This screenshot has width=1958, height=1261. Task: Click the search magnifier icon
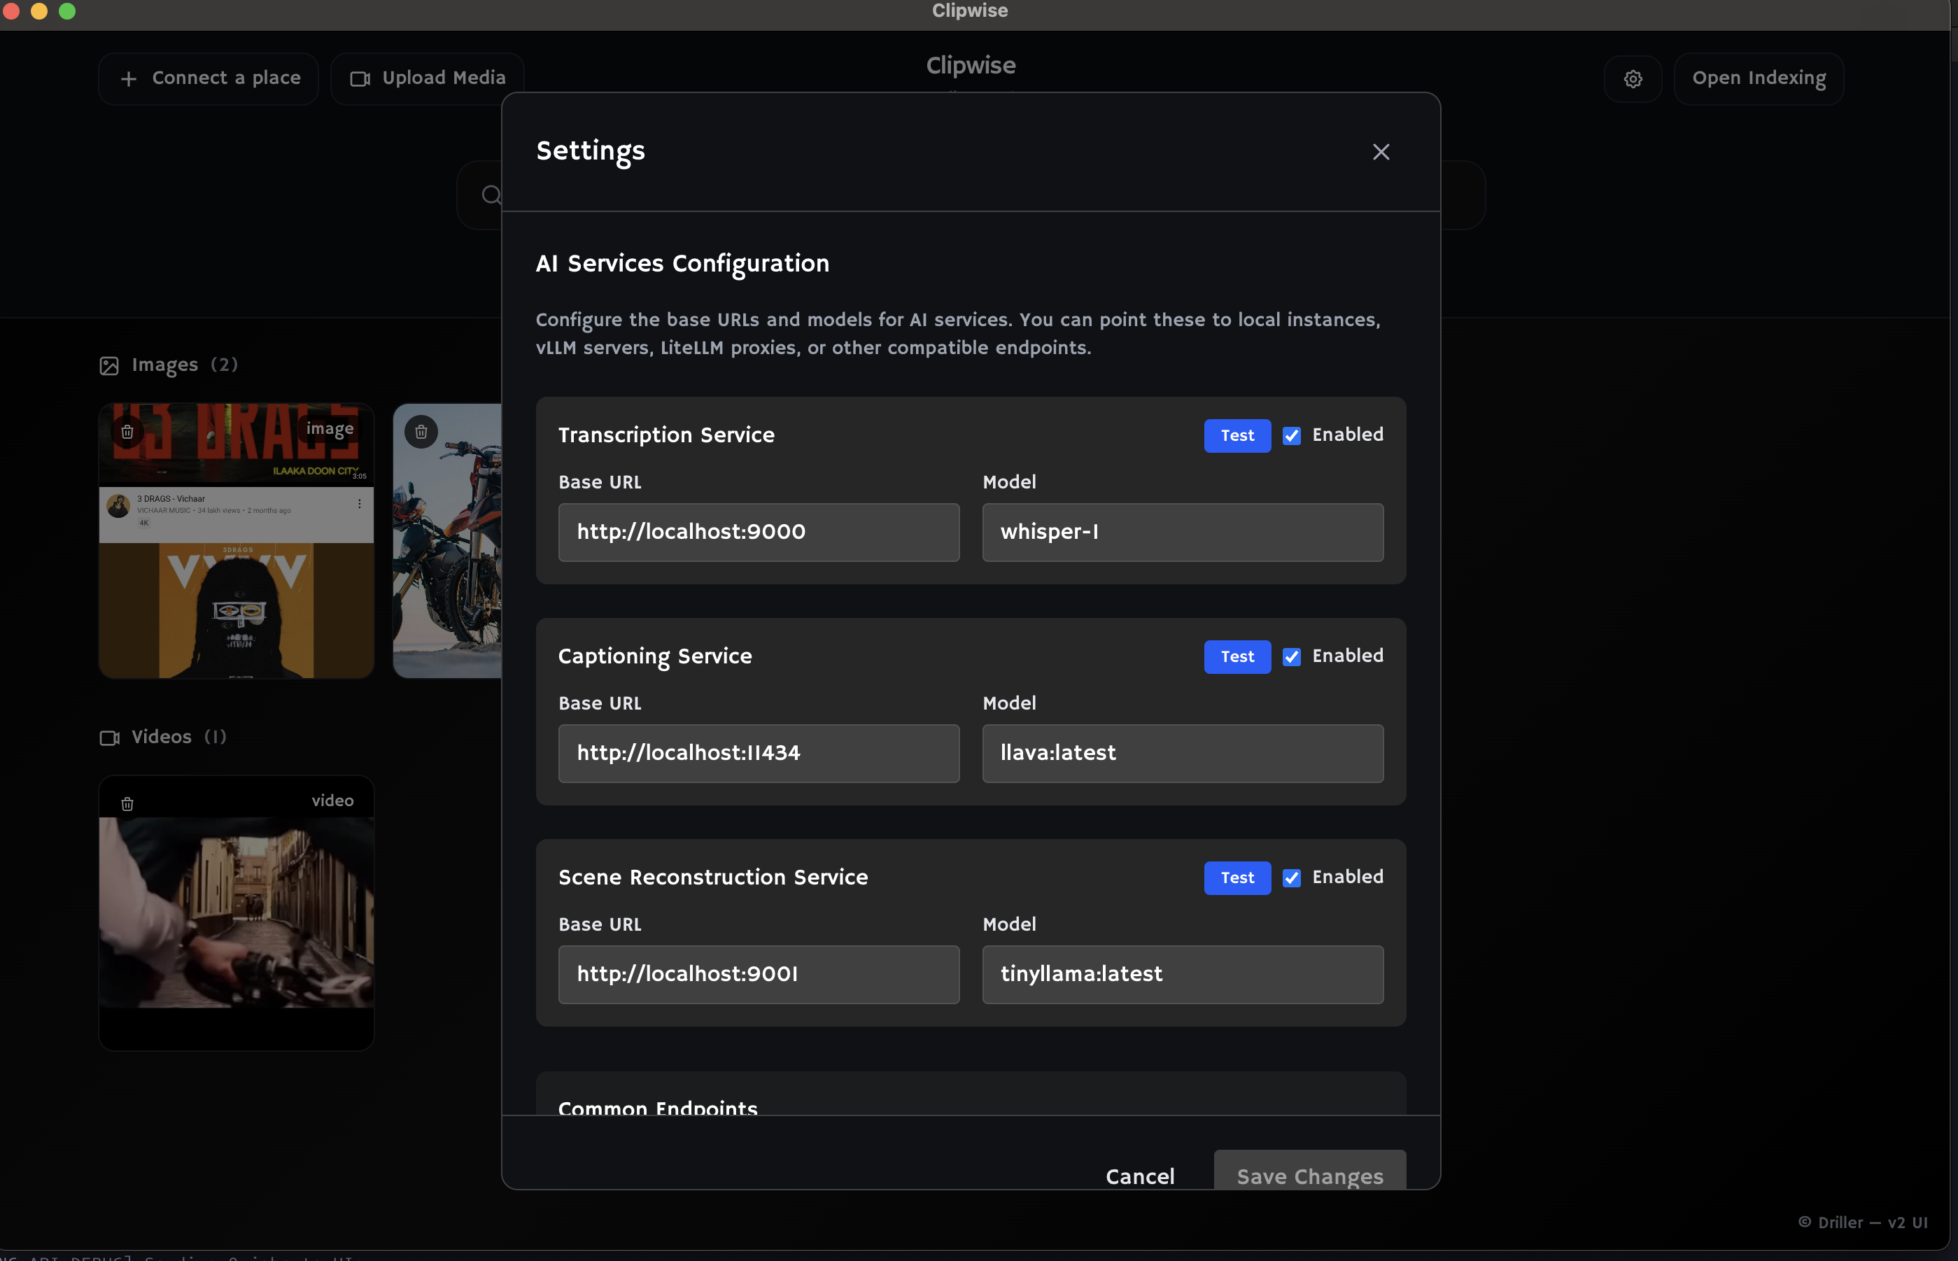[x=491, y=195]
